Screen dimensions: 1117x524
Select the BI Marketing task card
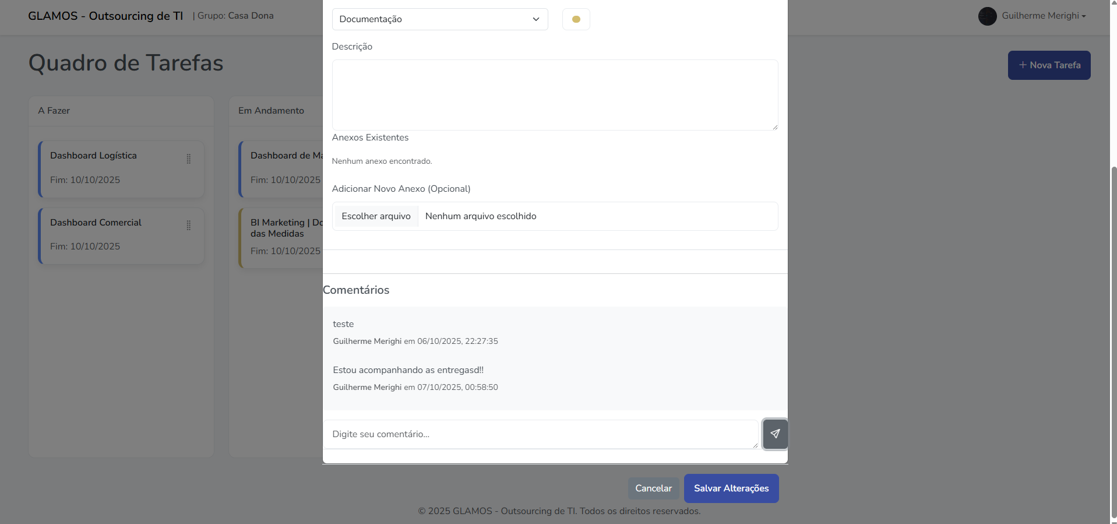click(x=282, y=237)
